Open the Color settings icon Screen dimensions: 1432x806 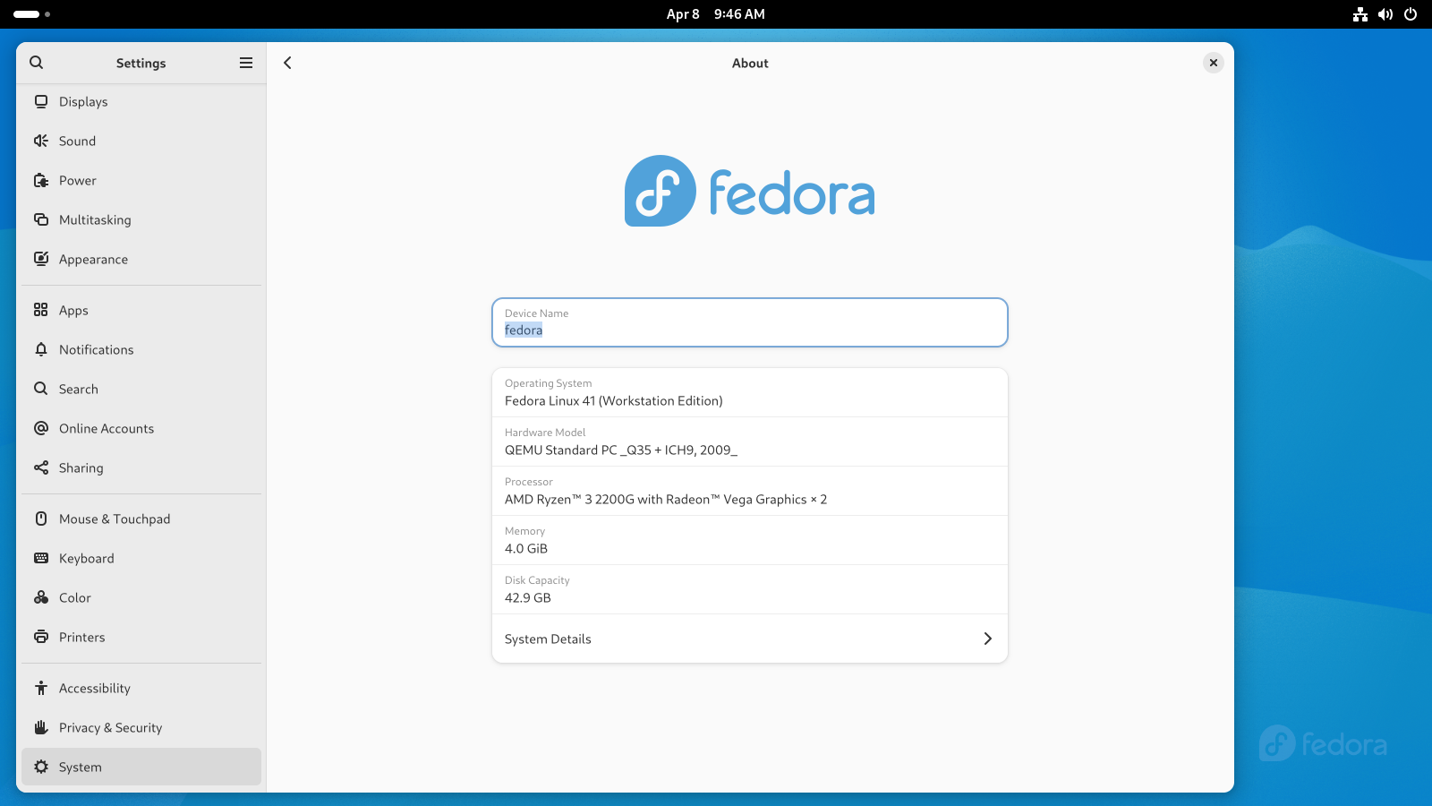(41, 597)
